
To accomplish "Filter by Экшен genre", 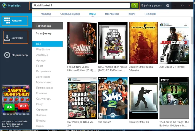I will tap(40, 126).
